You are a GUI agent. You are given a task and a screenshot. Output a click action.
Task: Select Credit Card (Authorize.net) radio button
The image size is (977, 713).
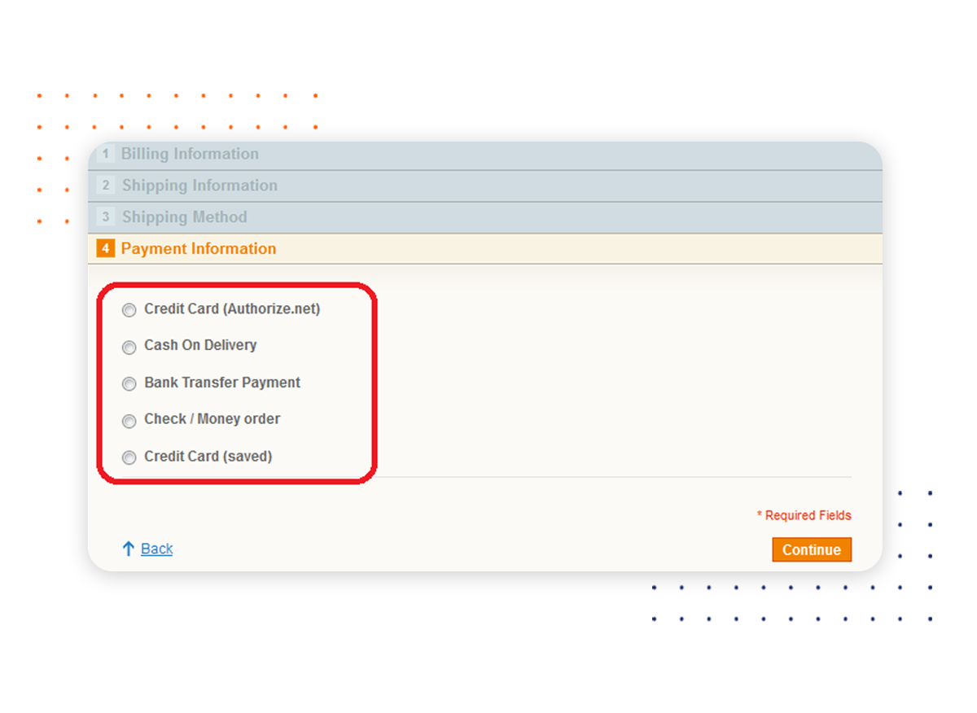129,310
